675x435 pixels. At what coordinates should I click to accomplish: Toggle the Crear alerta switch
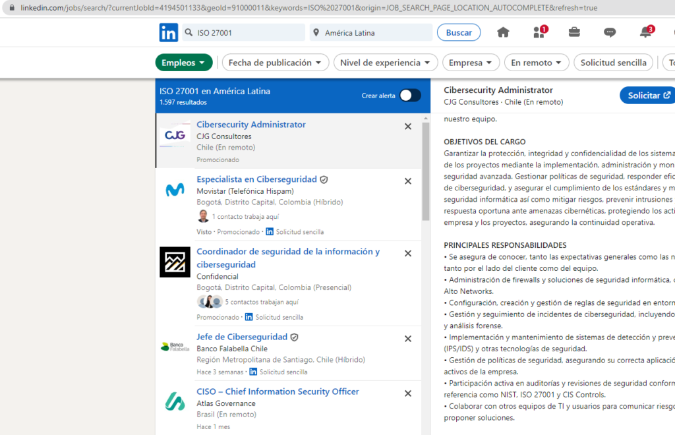(409, 96)
